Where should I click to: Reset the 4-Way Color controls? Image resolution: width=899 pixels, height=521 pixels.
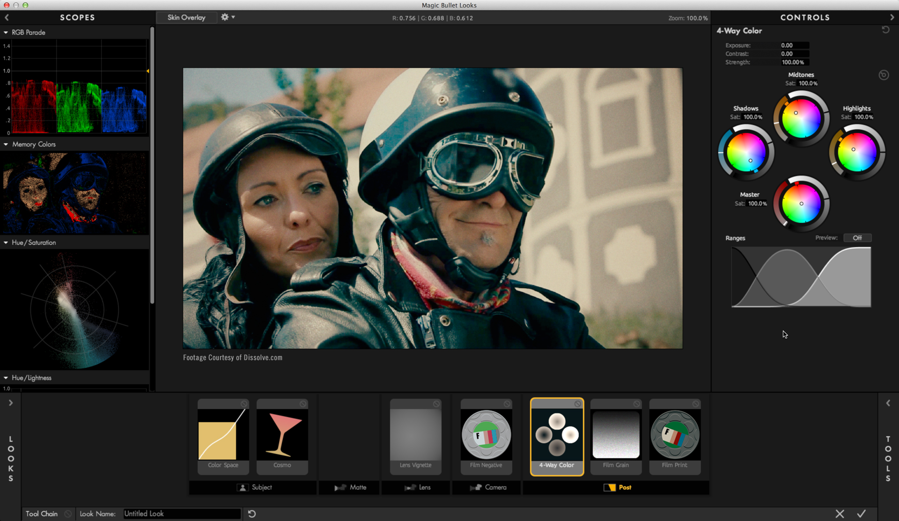885,30
